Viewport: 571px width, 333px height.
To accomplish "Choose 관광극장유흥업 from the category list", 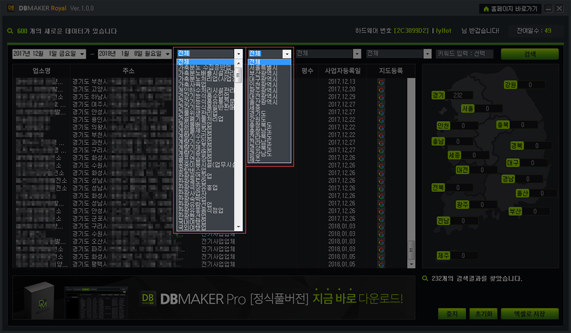I will pos(198,187).
